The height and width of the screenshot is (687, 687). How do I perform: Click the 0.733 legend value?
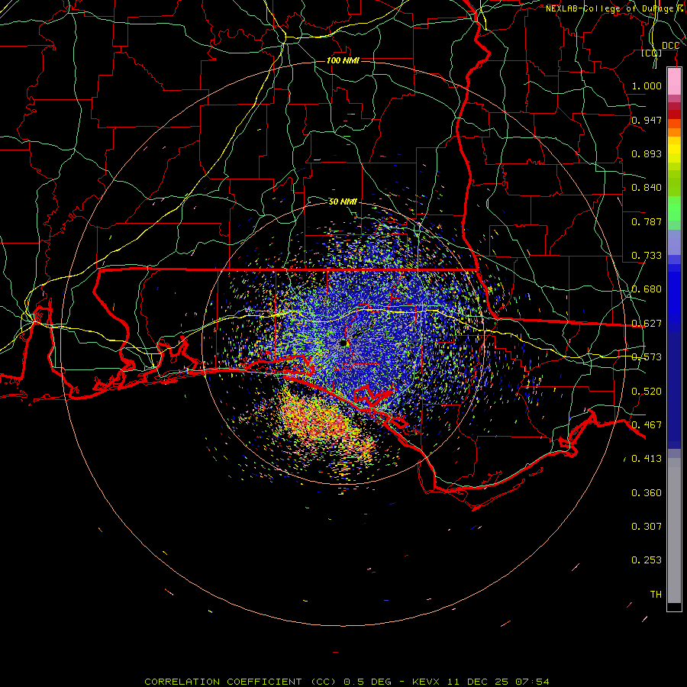pyautogui.click(x=647, y=256)
